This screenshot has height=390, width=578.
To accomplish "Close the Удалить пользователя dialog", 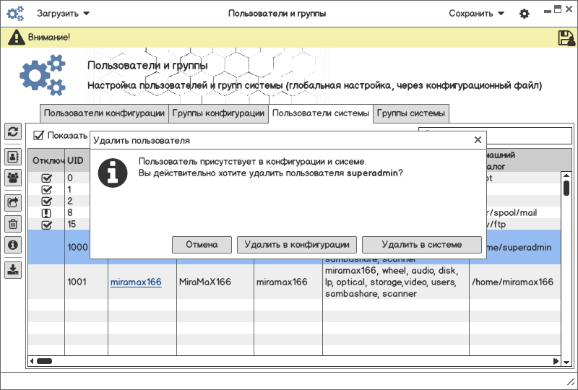I will pyautogui.click(x=478, y=140).
